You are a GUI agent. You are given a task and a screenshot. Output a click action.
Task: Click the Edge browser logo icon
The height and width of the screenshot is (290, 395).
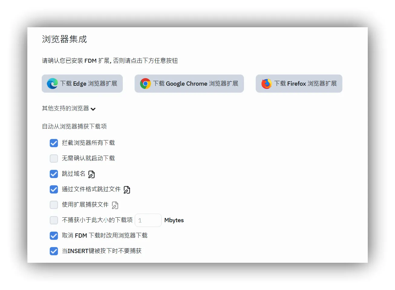coord(52,84)
